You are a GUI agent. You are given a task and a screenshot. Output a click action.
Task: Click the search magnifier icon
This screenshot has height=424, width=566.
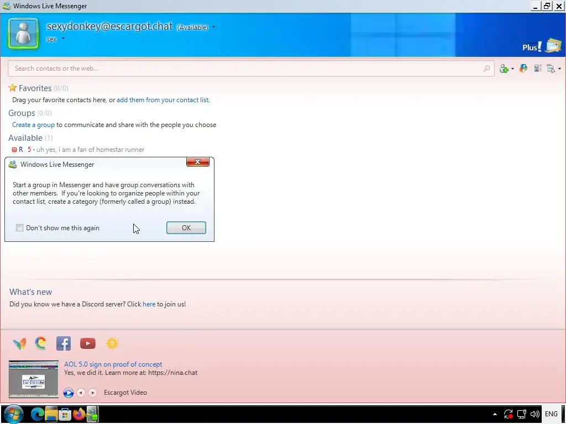(486, 68)
